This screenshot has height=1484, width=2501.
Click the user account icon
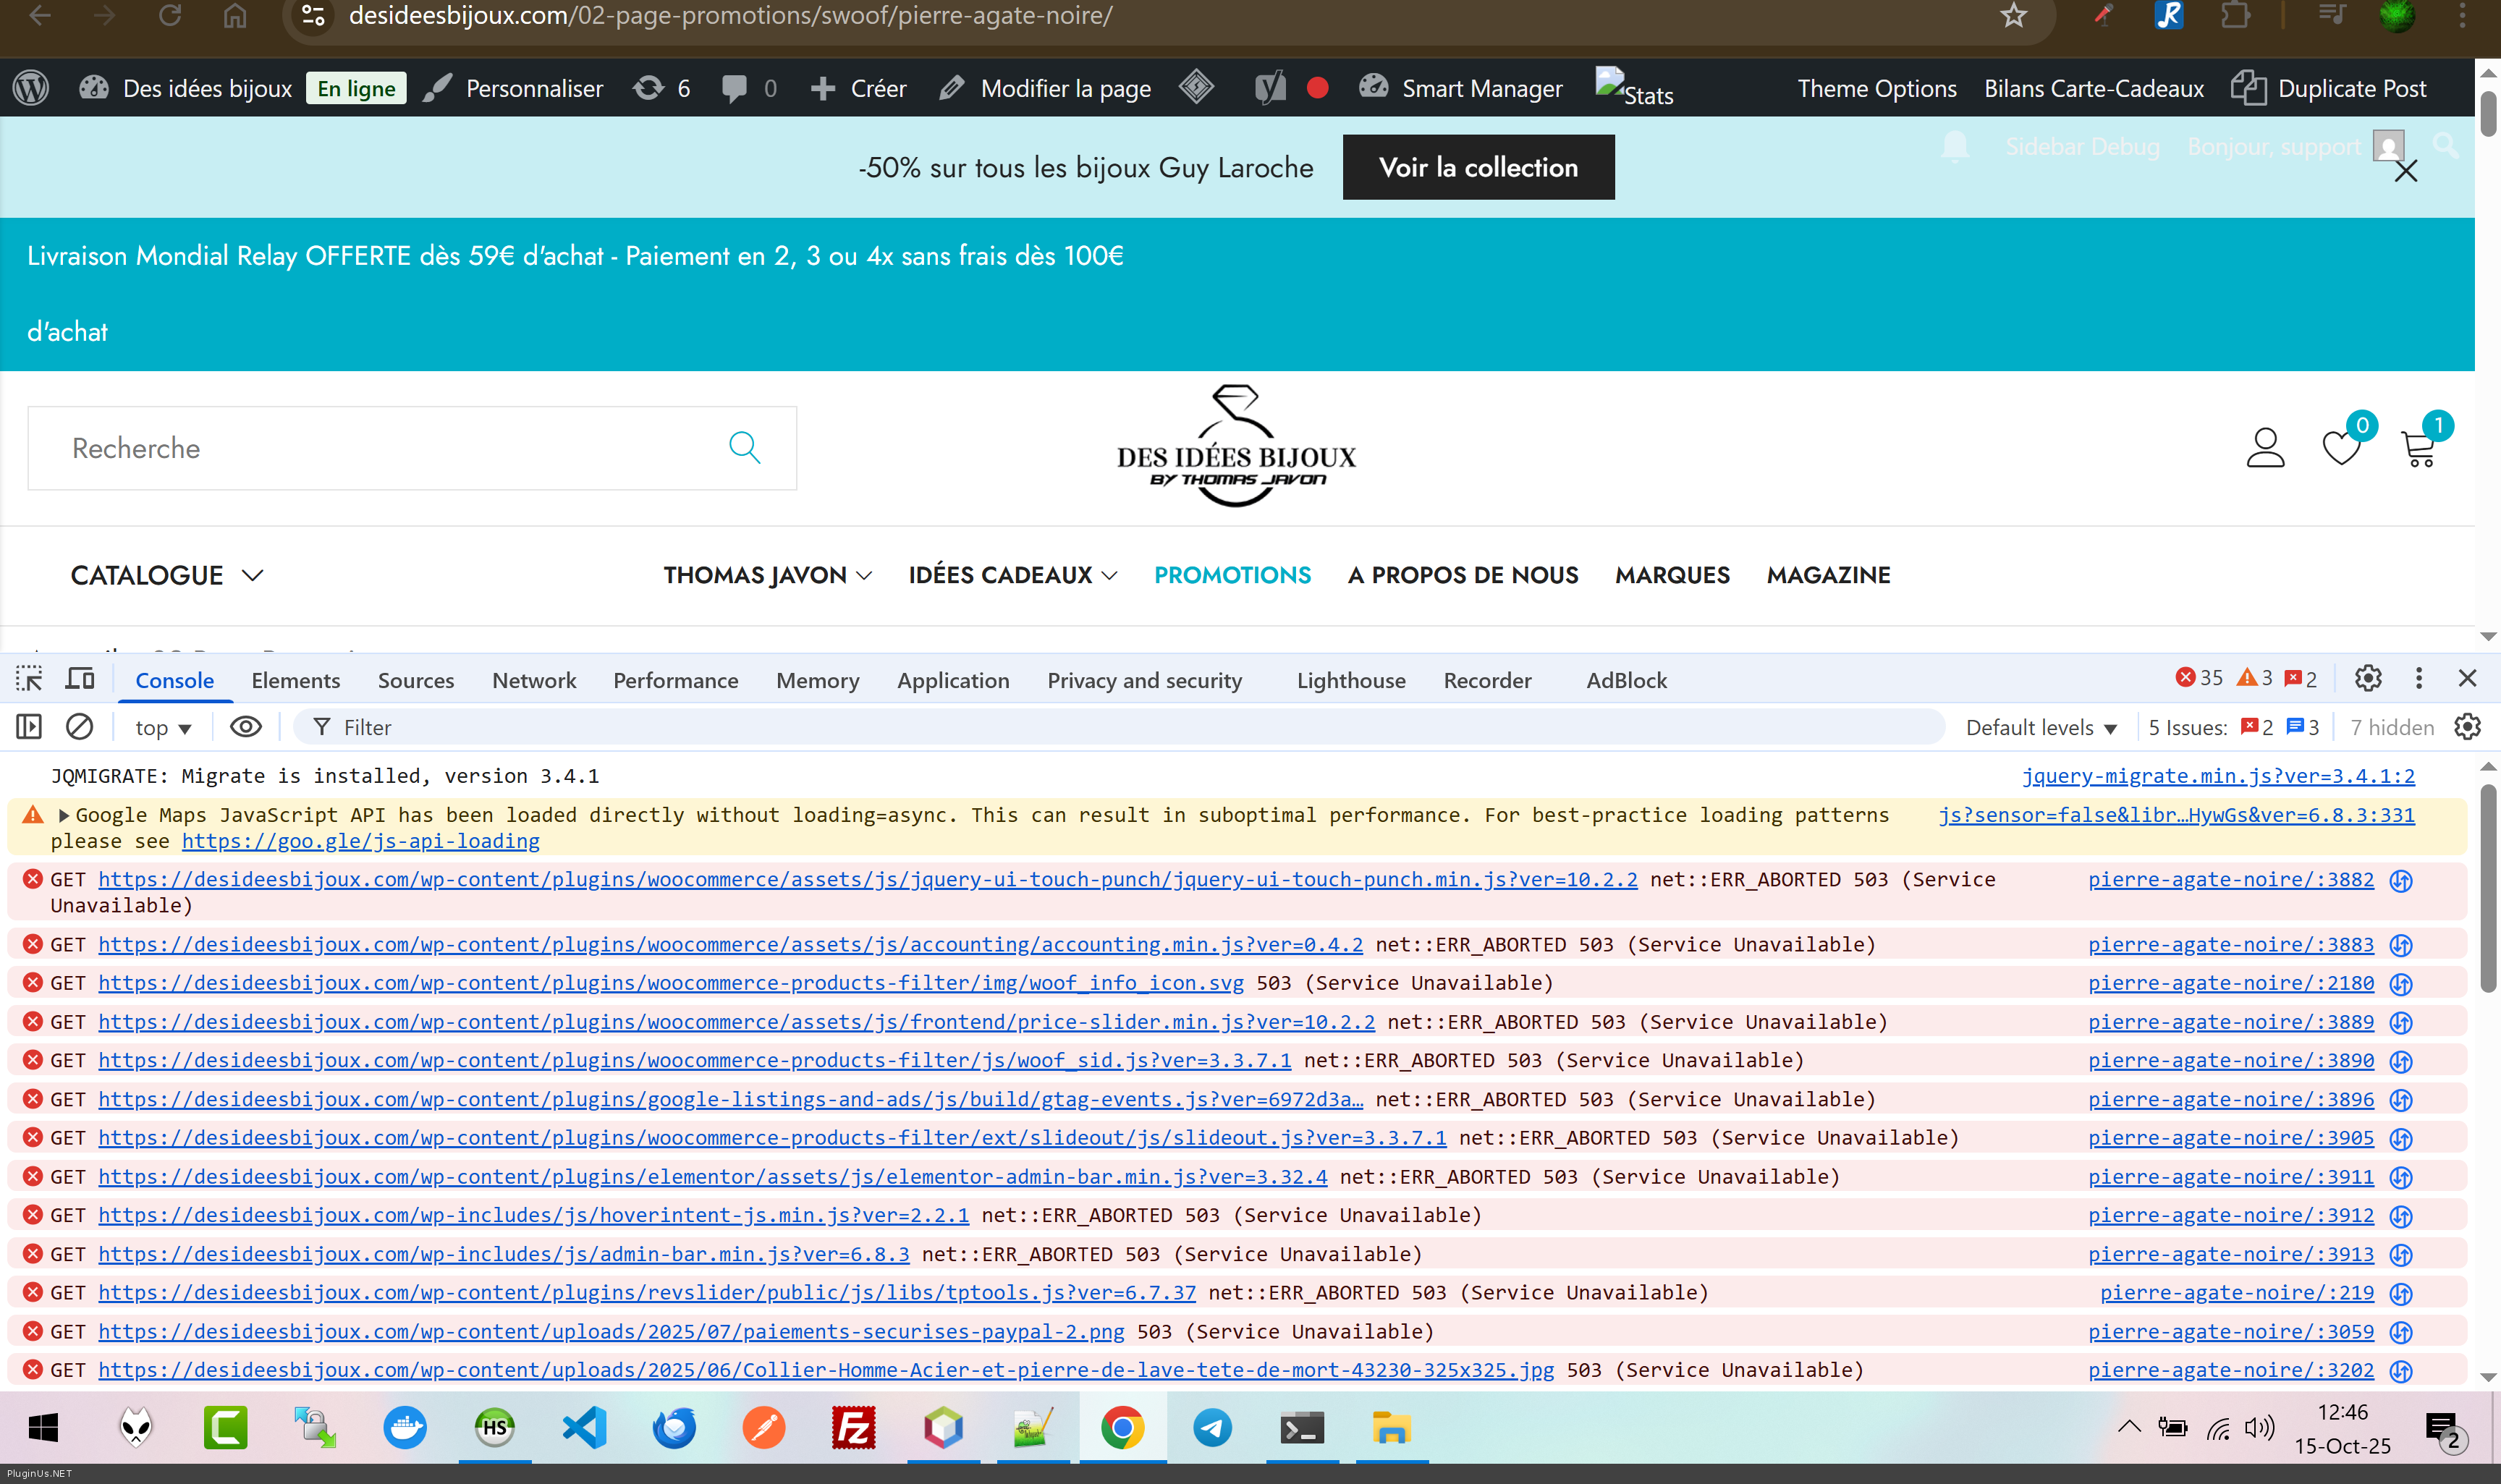pyautogui.click(x=2265, y=448)
